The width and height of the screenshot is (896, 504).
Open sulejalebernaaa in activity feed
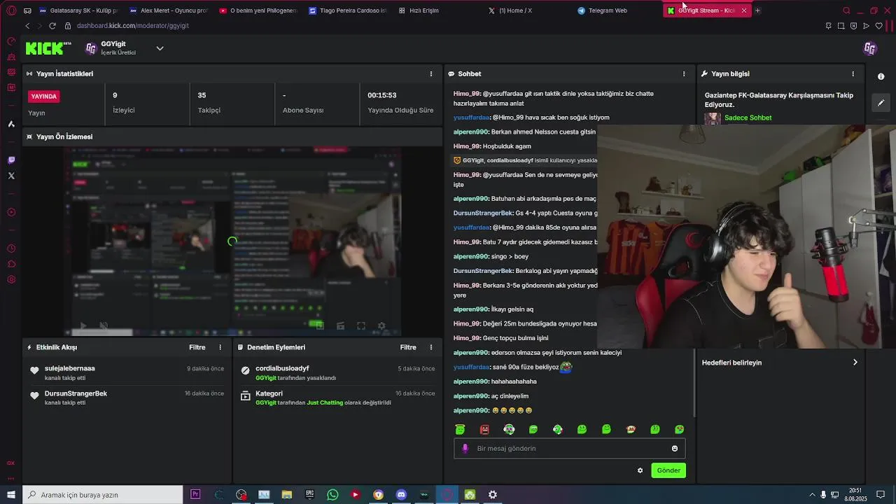[x=69, y=368]
